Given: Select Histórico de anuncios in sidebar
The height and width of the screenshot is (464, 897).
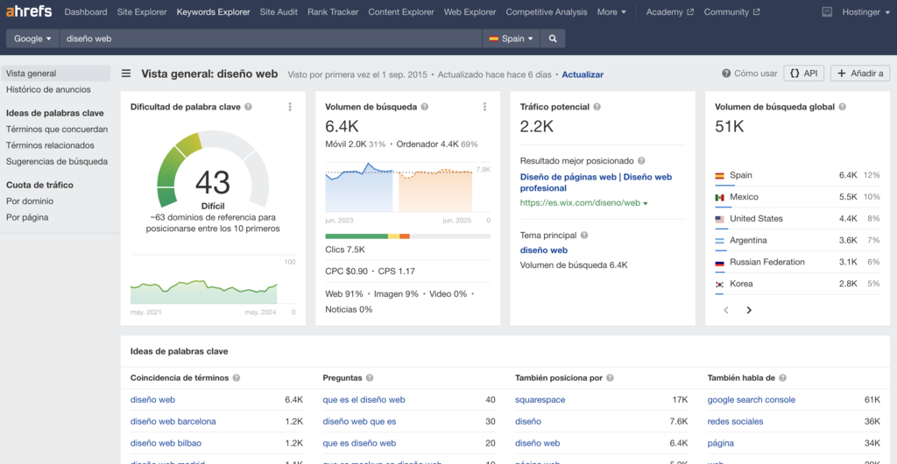Looking at the screenshot, I should 48,89.
